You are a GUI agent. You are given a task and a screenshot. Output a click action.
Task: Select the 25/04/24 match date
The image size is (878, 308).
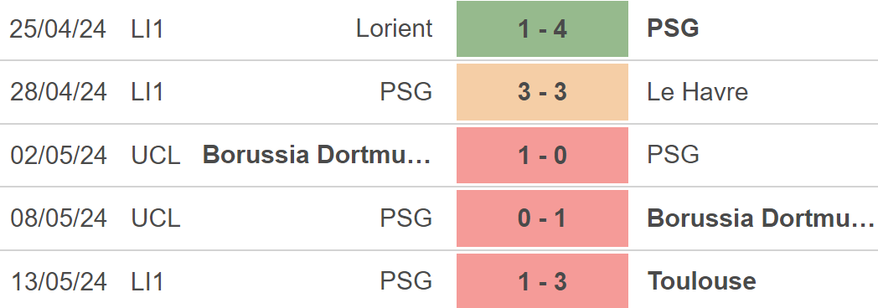(x=59, y=28)
